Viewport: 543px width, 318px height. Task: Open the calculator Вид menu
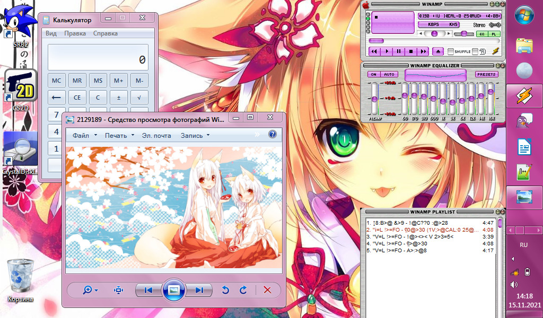[x=51, y=33]
